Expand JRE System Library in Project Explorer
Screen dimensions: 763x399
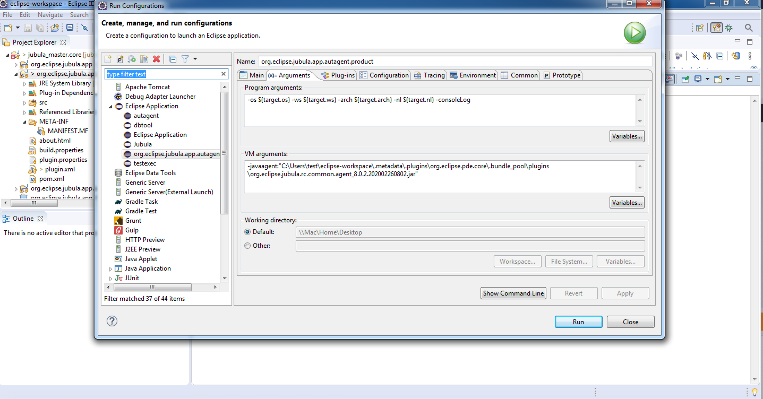pyautogui.click(x=25, y=84)
